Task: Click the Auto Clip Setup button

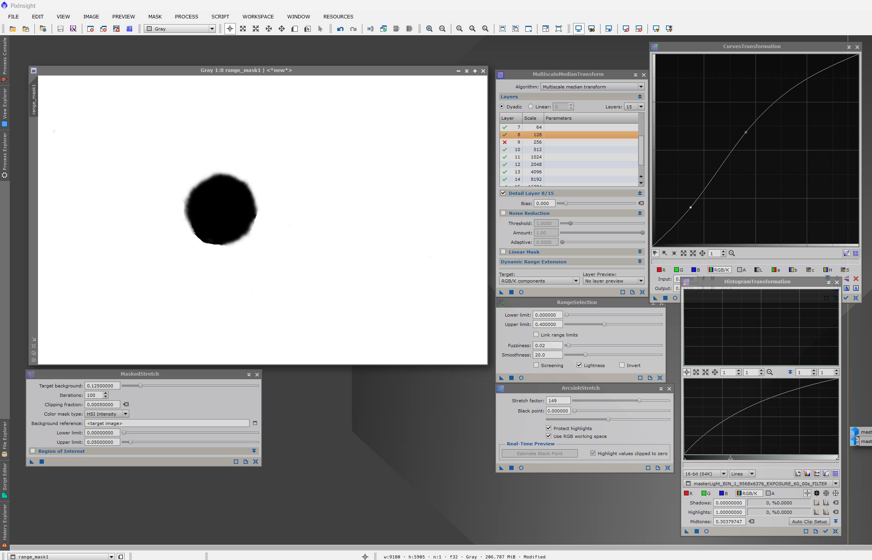Action: pyautogui.click(x=809, y=522)
